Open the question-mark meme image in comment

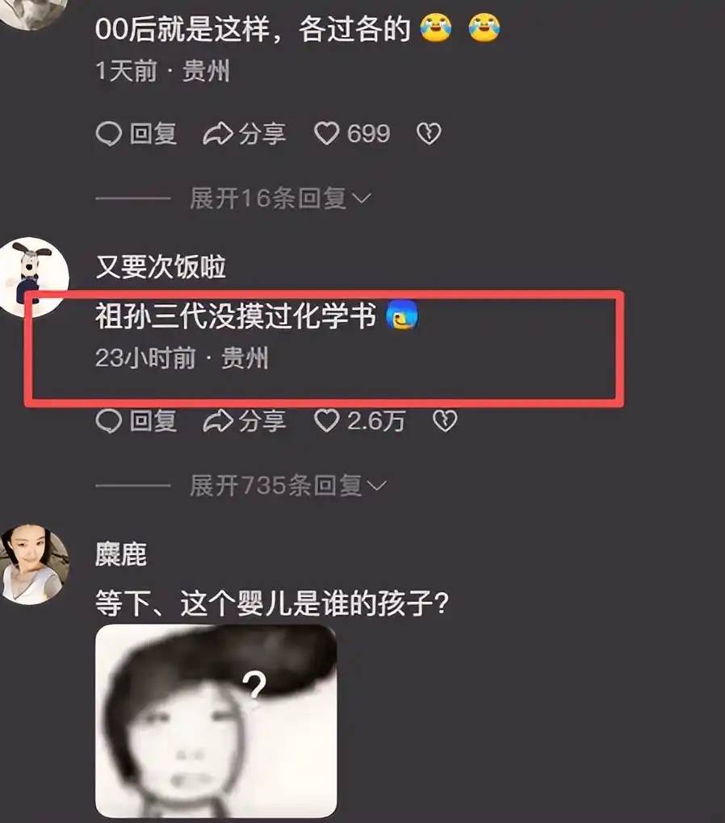(216, 721)
